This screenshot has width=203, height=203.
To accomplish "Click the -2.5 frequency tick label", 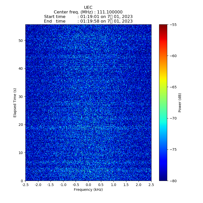I will [x=25, y=185].
